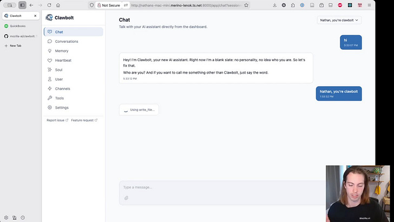This screenshot has height=222, width=394.
Task: Click the paperclip attach file icon
Action: pos(127,198)
